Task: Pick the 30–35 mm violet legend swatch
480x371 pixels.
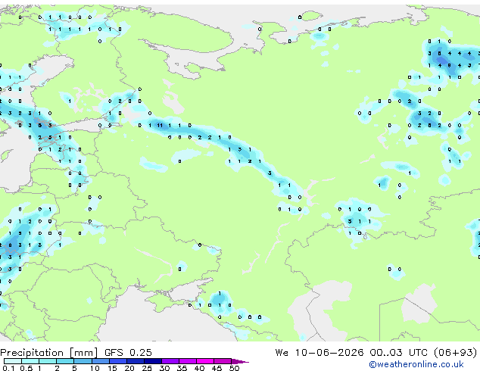Action: [x=170, y=361]
